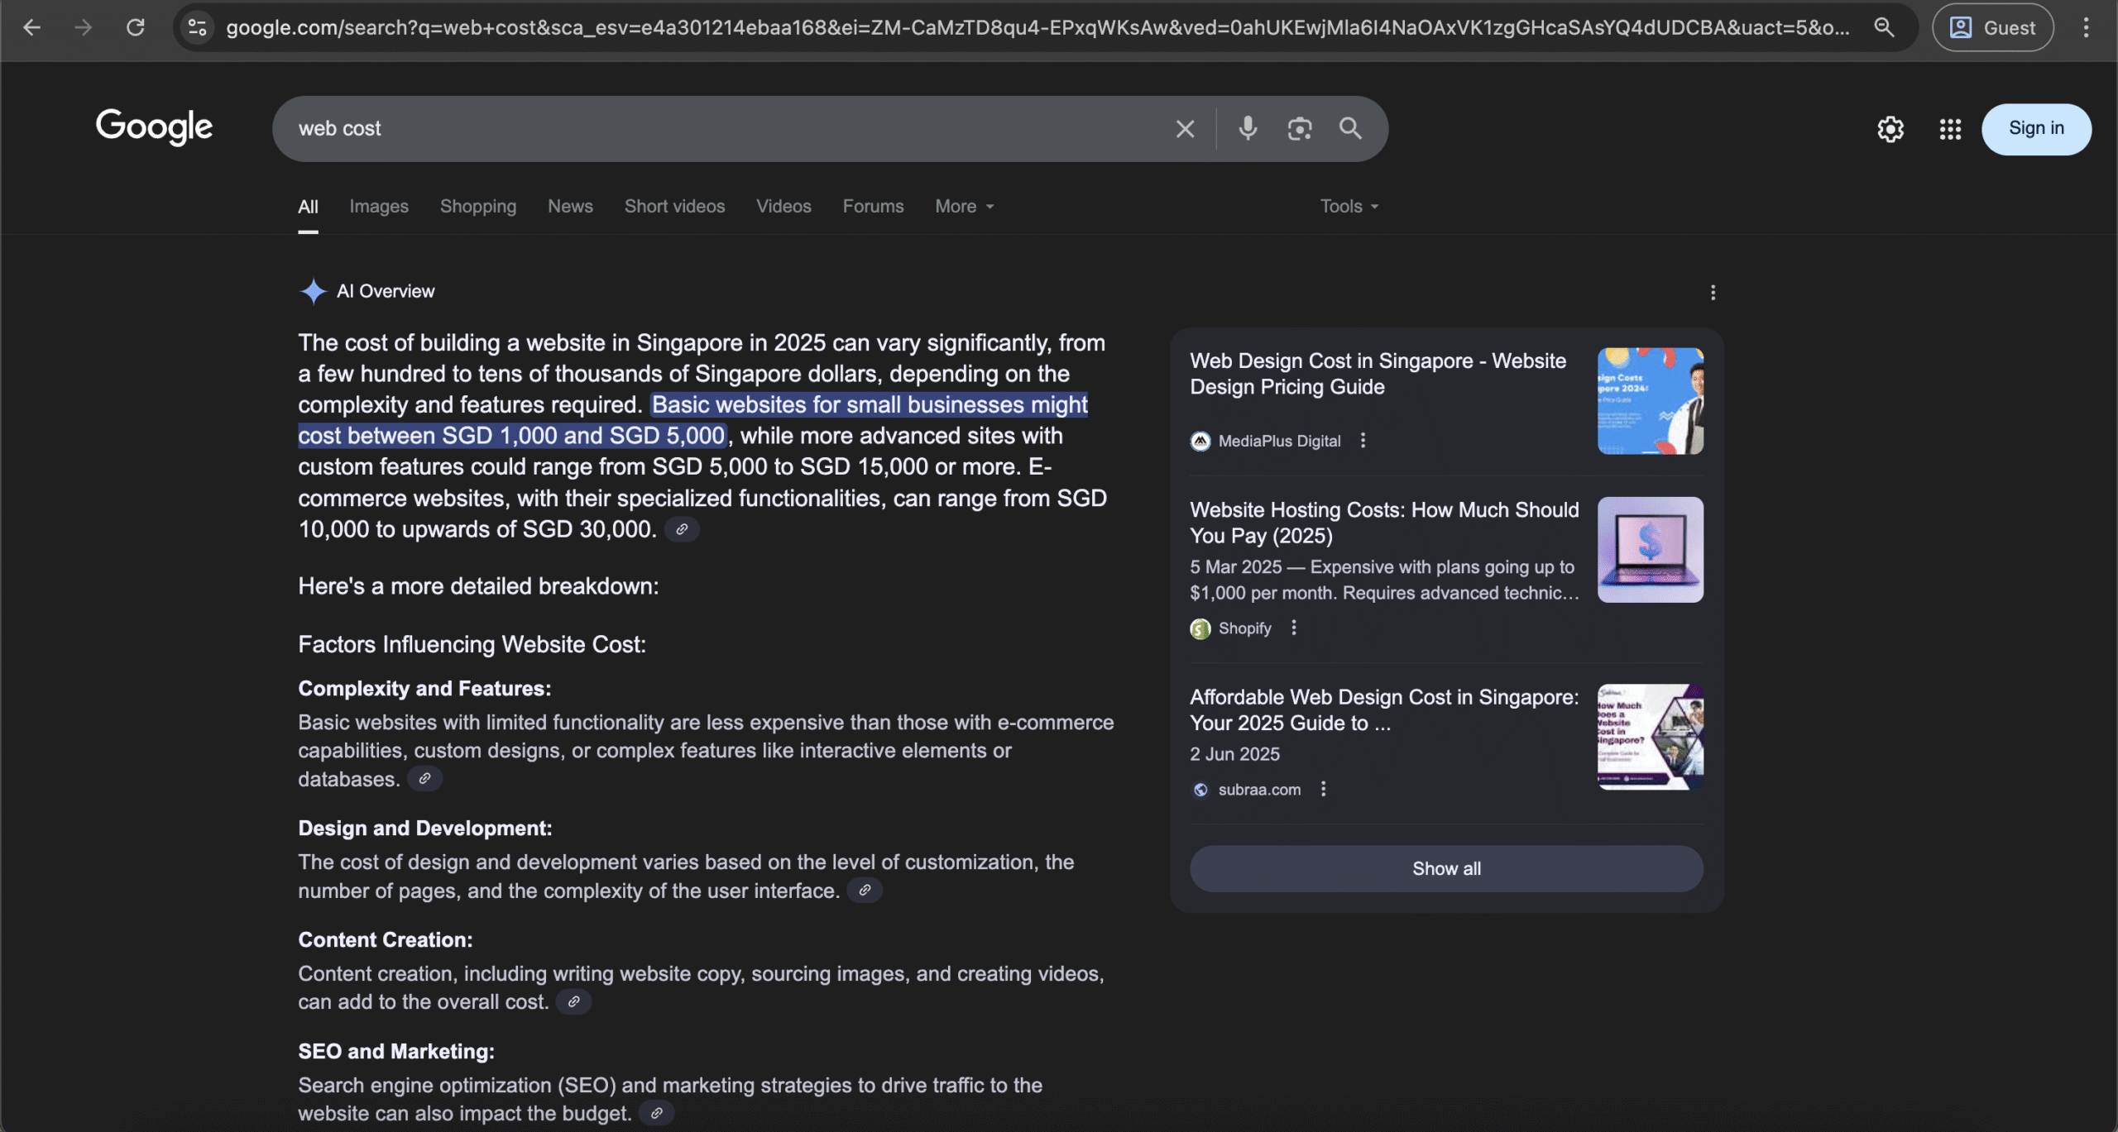2118x1132 pixels.
Task: Open Quick Settings gear icon
Action: tap(1890, 129)
